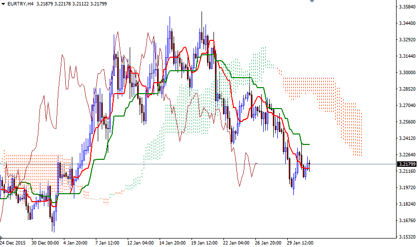Click the 3.15320 price scale label
Viewport: 418px width, 247px height.
[407, 237]
